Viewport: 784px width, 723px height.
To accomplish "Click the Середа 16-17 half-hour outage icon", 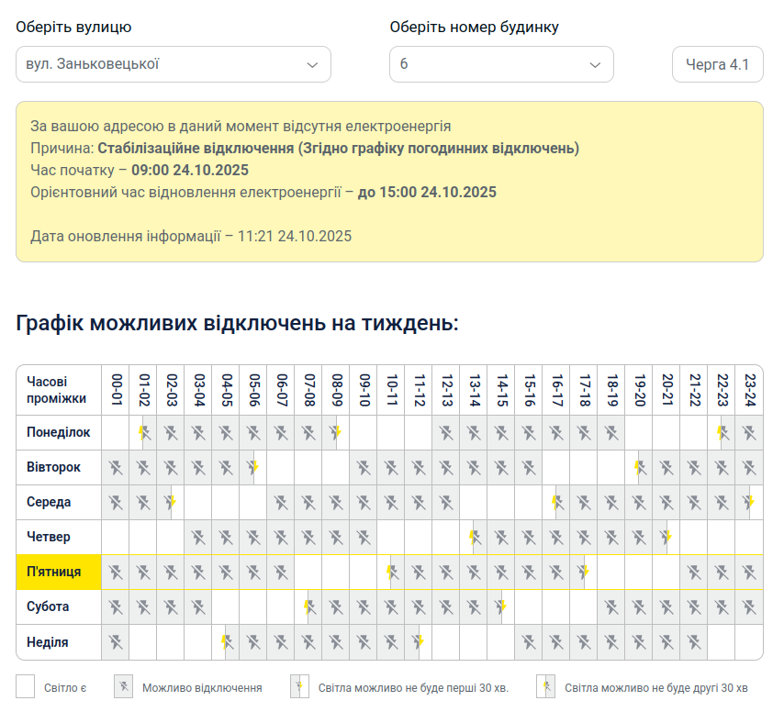I will coord(557,502).
